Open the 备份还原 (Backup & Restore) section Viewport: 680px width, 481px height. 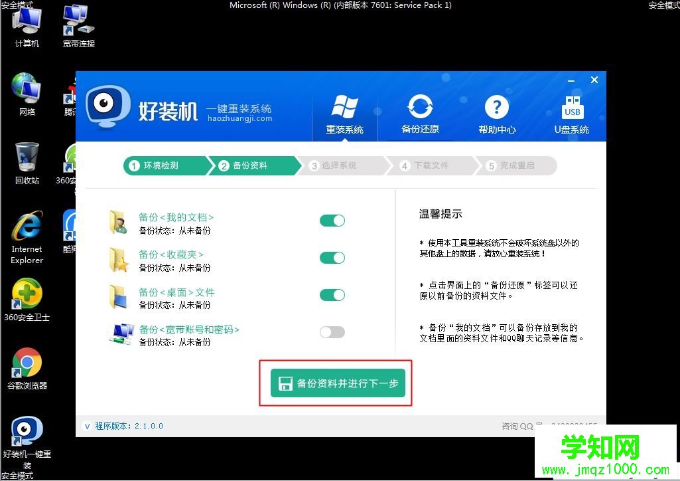pyautogui.click(x=420, y=113)
